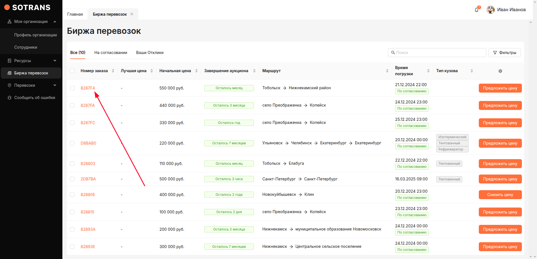Sort by Завершение аукциона column arrows

254,71
